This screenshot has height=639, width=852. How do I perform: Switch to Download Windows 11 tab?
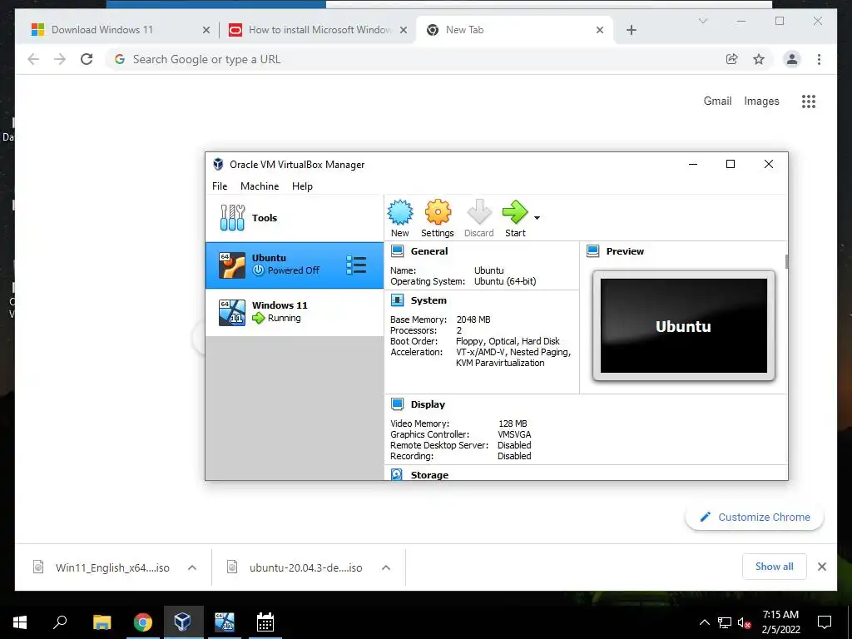tap(118, 30)
